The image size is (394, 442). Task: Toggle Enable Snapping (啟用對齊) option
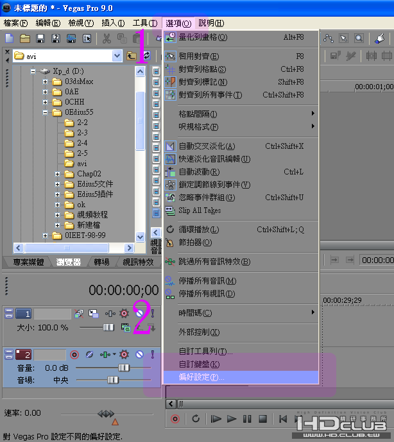coord(241,56)
